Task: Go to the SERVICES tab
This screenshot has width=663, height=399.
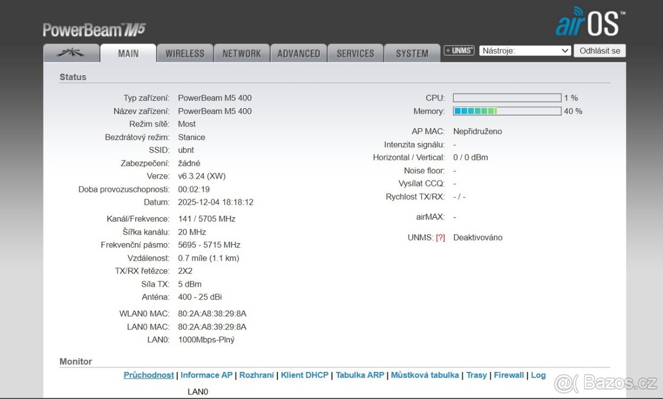Action: [355, 54]
